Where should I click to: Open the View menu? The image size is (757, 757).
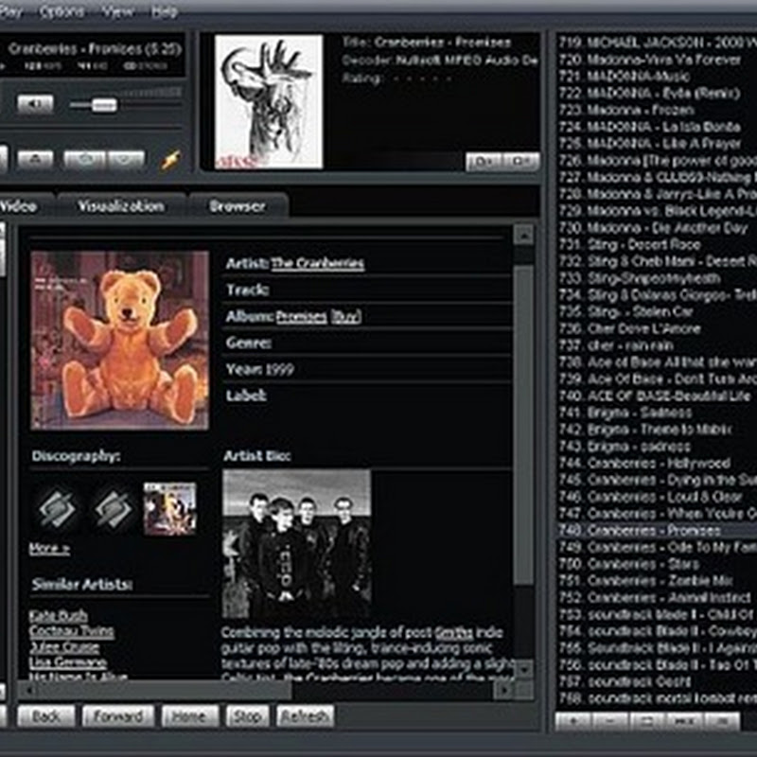pos(117,11)
